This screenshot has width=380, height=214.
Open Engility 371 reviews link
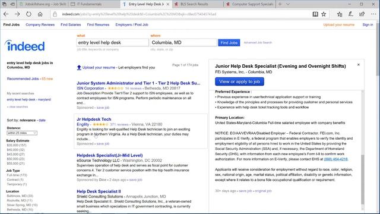tap(119, 124)
